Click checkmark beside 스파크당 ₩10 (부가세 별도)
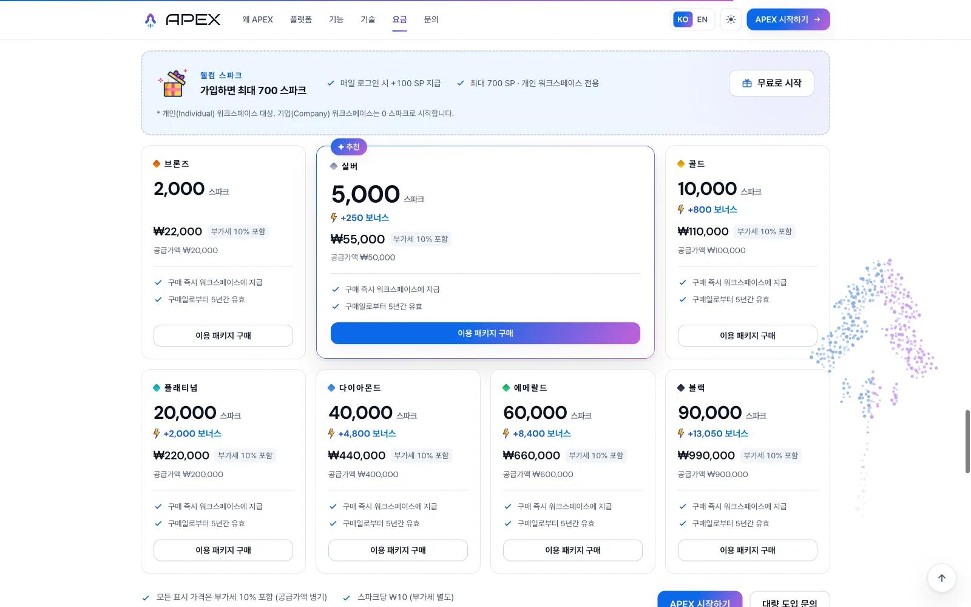 pos(347,597)
